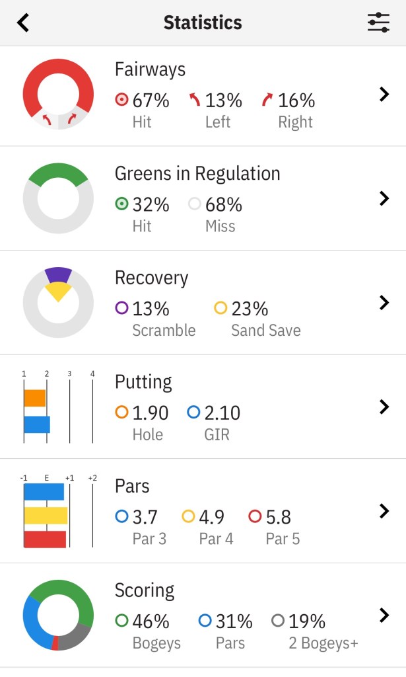Click the green GIR Hit target icon

(x=121, y=204)
